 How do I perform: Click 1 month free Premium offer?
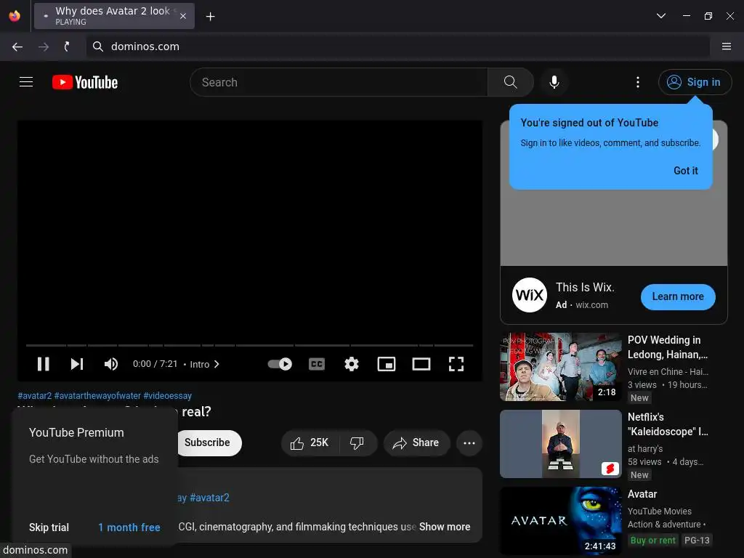pos(129,527)
